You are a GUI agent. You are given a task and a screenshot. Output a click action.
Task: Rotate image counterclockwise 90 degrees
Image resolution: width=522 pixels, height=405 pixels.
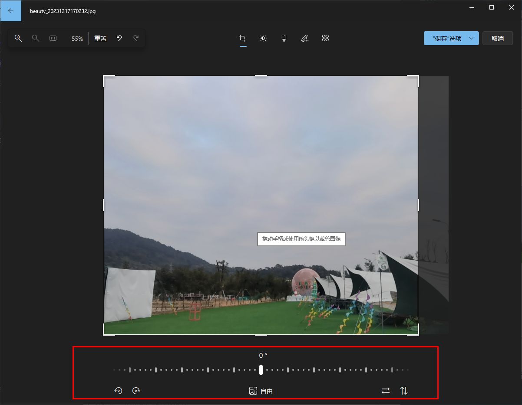pos(118,391)
